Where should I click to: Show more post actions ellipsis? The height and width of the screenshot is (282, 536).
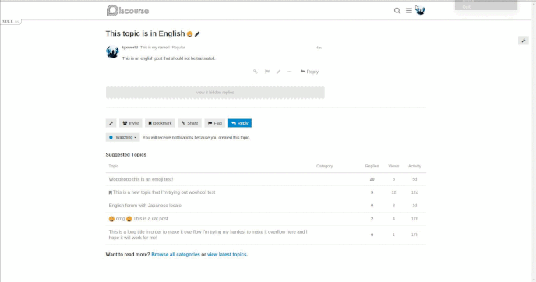point(290,72)
